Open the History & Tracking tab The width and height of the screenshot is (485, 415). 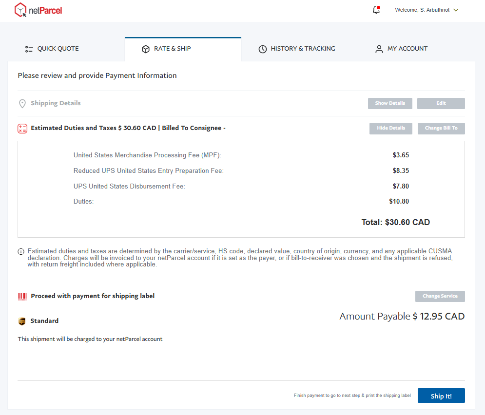pyautogui.click(x=297, y=49)
